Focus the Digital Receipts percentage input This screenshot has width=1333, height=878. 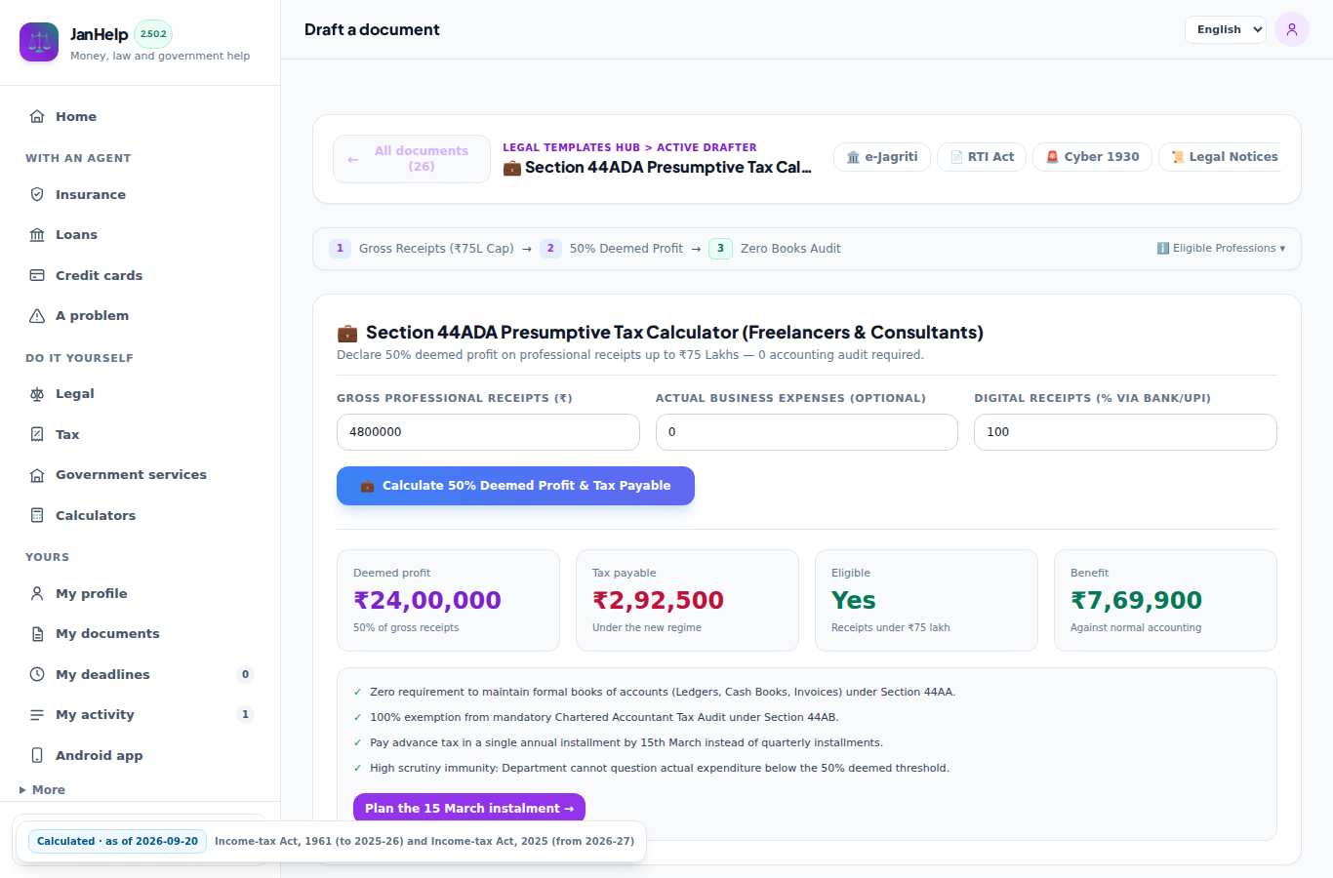[x=1125, y=432]
